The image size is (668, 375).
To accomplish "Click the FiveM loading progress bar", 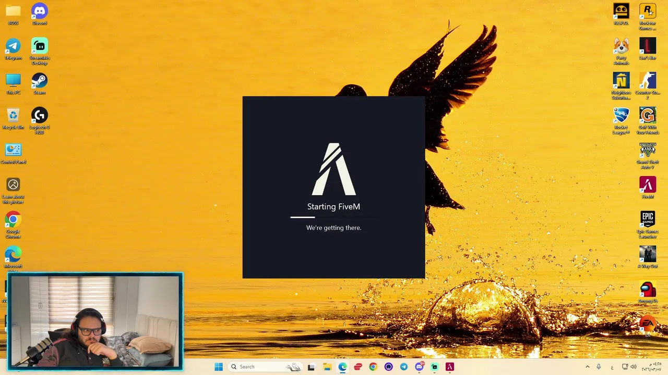I will click(334, 217).
